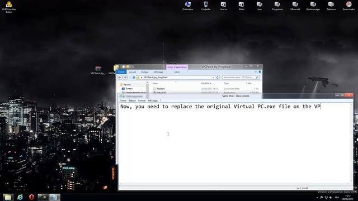Open Notepad Affichage menu
The image size is (358, 201).
[153, 100]
